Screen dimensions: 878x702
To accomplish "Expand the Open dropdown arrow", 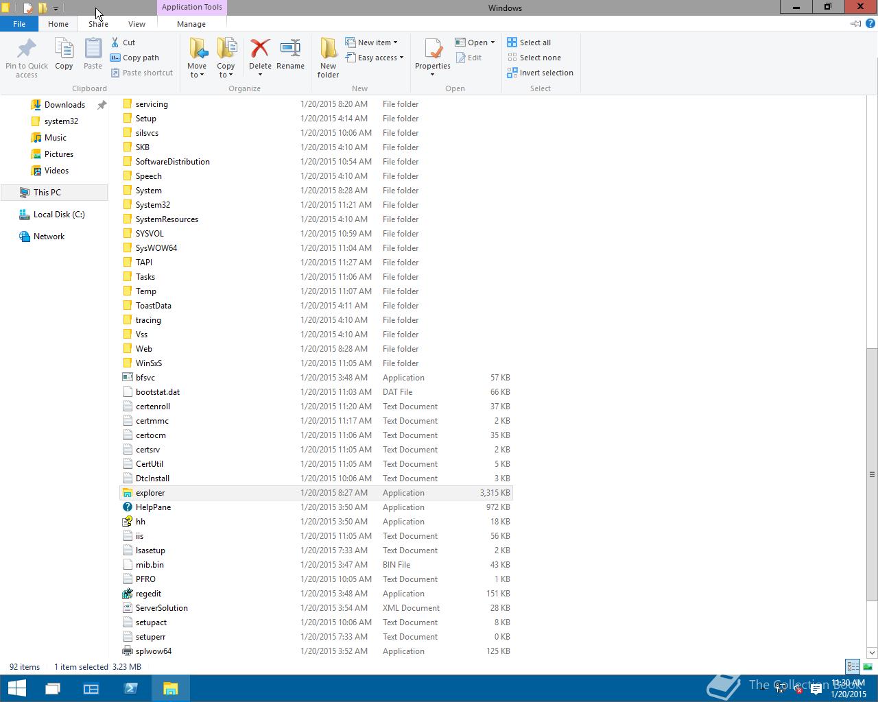I will (493, 43).
